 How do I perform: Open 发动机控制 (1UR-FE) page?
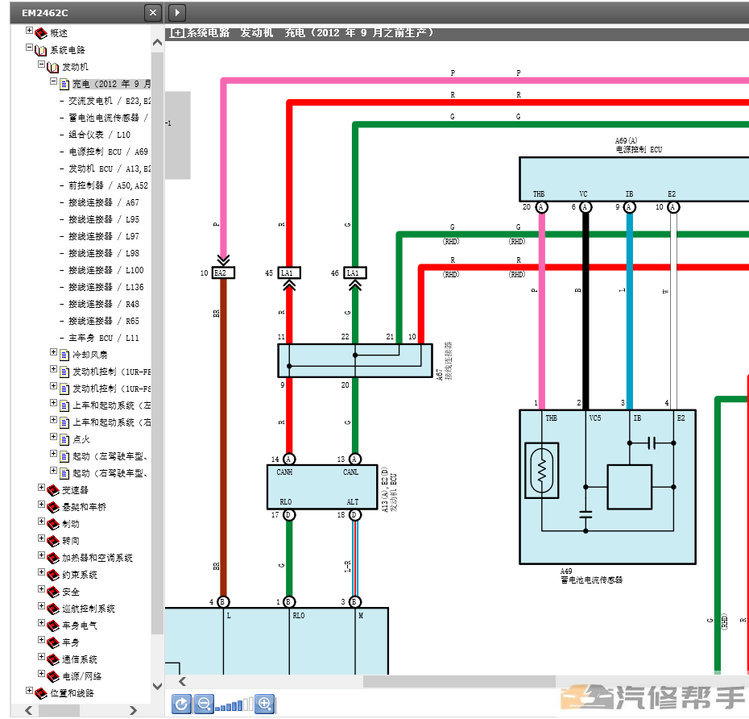coord(111,372)
